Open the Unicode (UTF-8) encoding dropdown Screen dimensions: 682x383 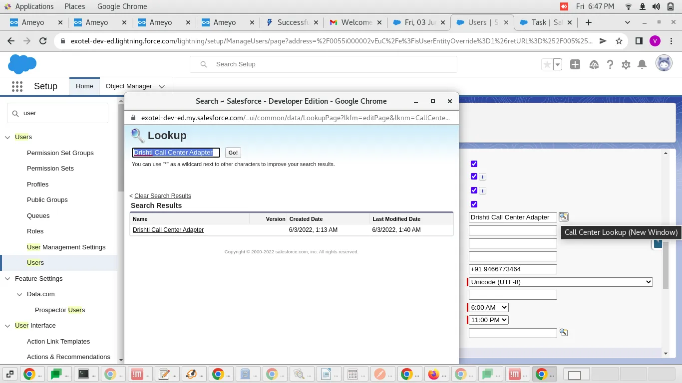[561, 282]
